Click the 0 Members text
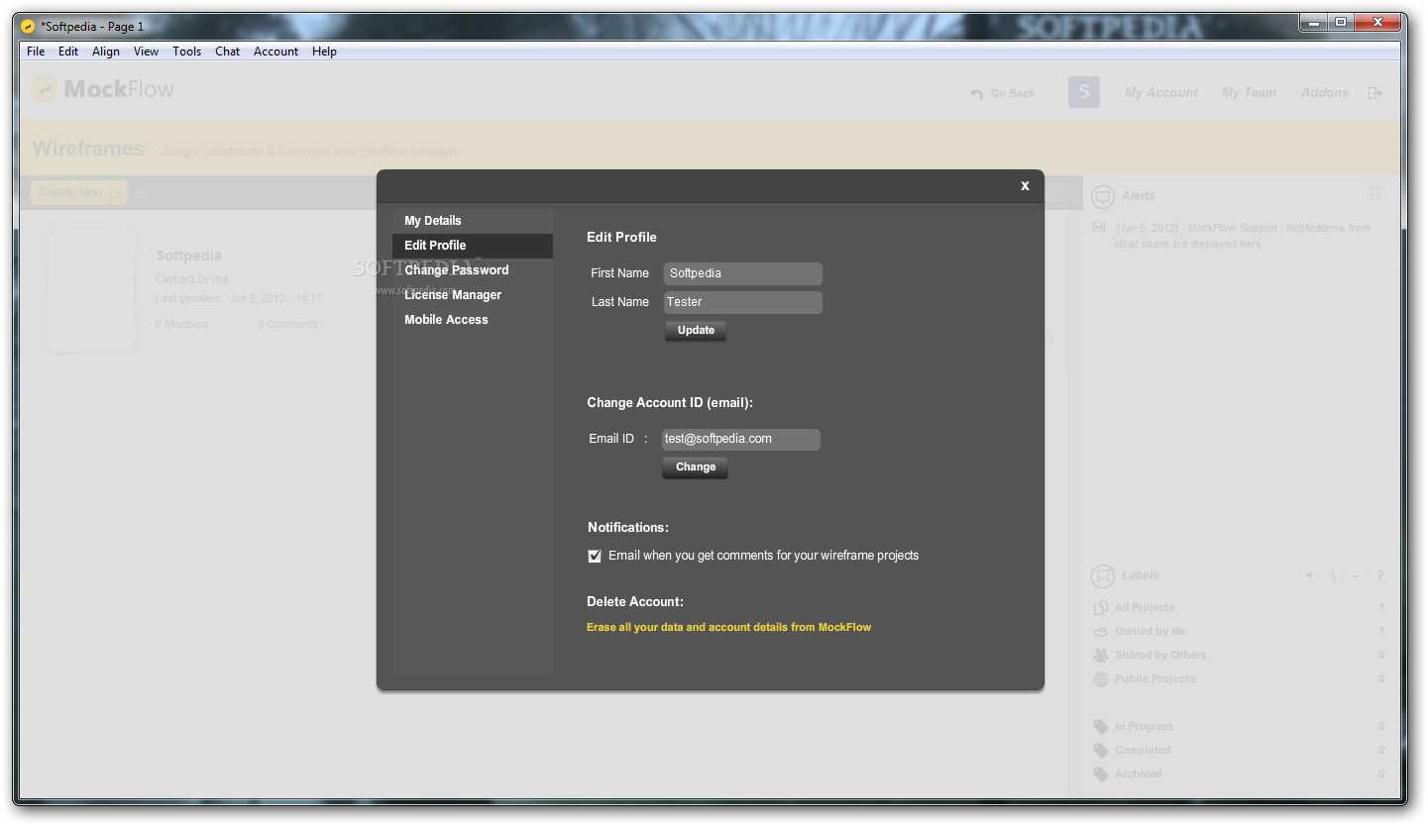Image resolution: width=1428 pixels, height=826 pixels. pos(182,325)
